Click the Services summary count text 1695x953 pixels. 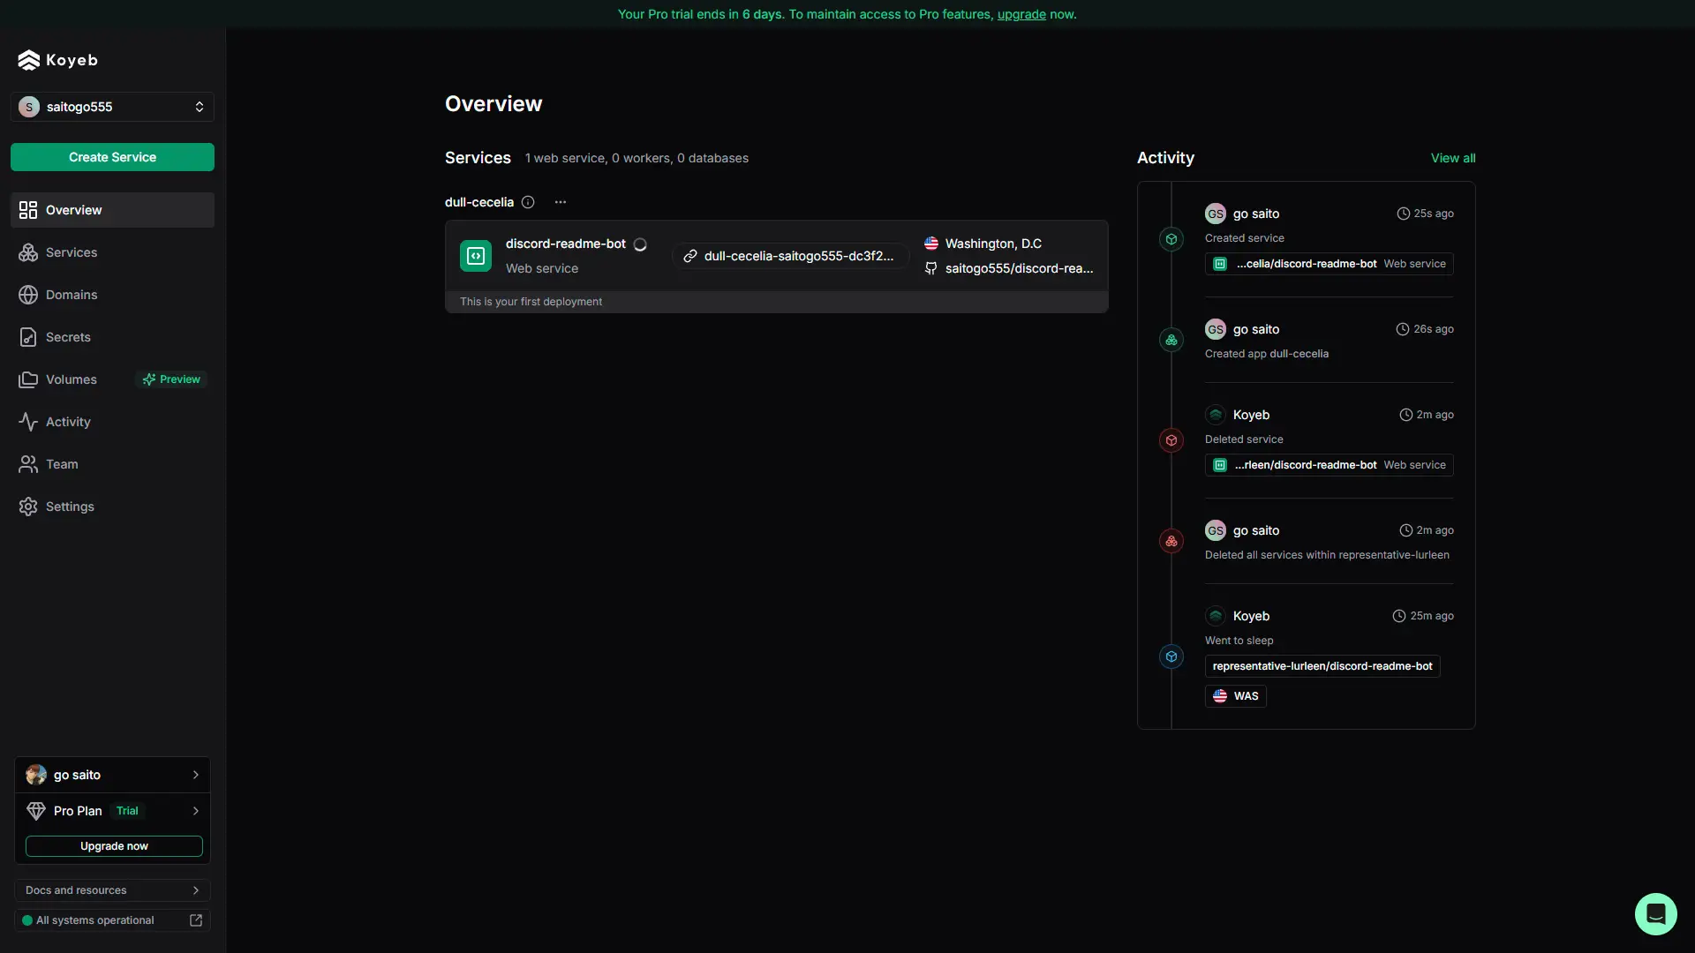(637, 158)
